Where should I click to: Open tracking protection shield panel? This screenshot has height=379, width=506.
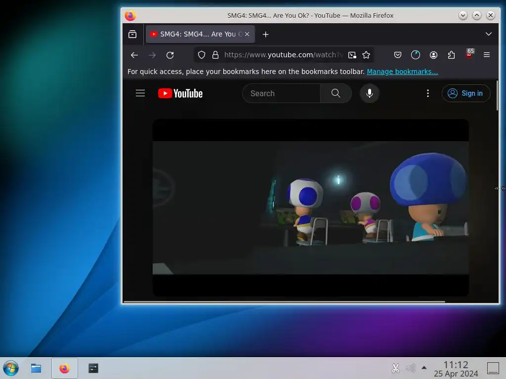coord(202,55)
